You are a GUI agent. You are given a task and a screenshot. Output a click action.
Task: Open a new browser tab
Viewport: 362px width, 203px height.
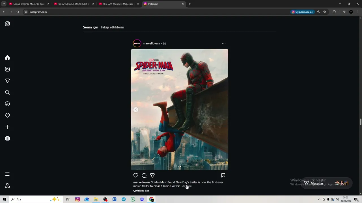[x=189, y=4]
